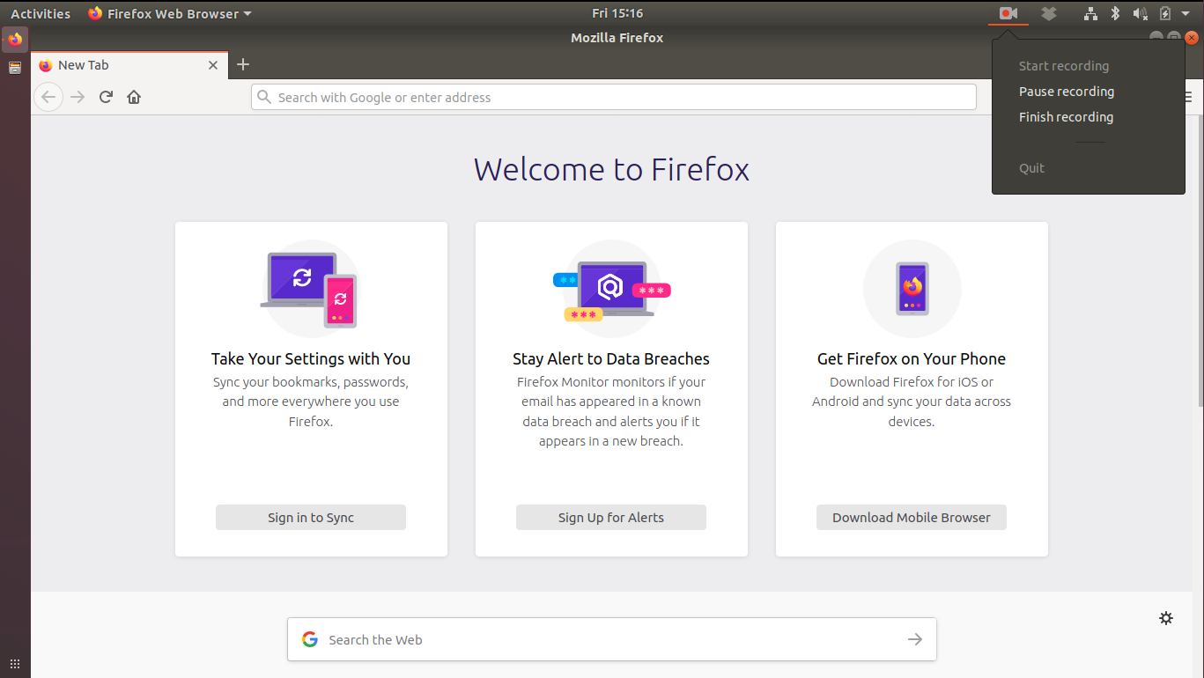Click the Dropbox tray icon
This screenshot has width=1204, height=678.
coord(1048,13)
